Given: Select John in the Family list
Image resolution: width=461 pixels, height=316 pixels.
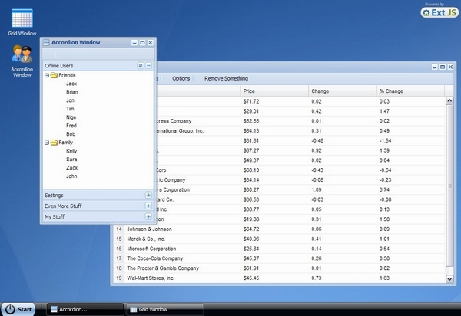Looking at the screenshot, I should coord(71,176).
